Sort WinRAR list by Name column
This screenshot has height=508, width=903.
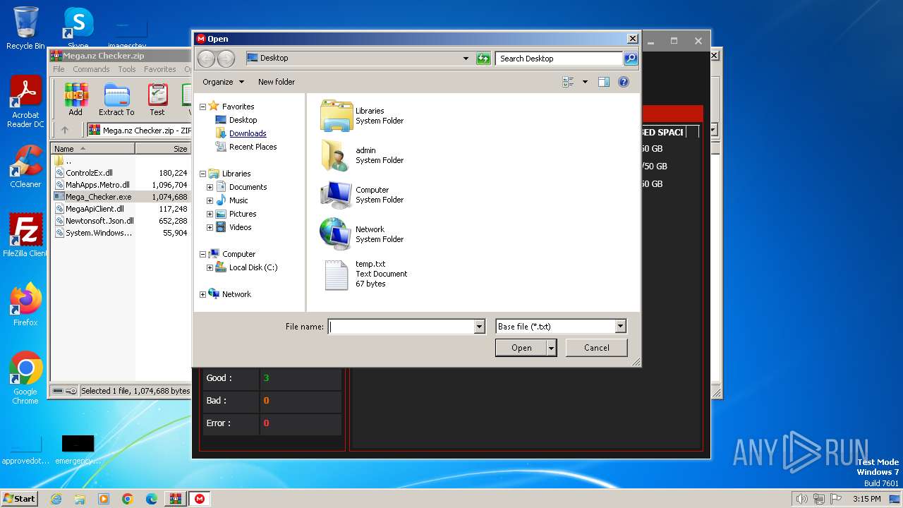click(x=93, y=149)
